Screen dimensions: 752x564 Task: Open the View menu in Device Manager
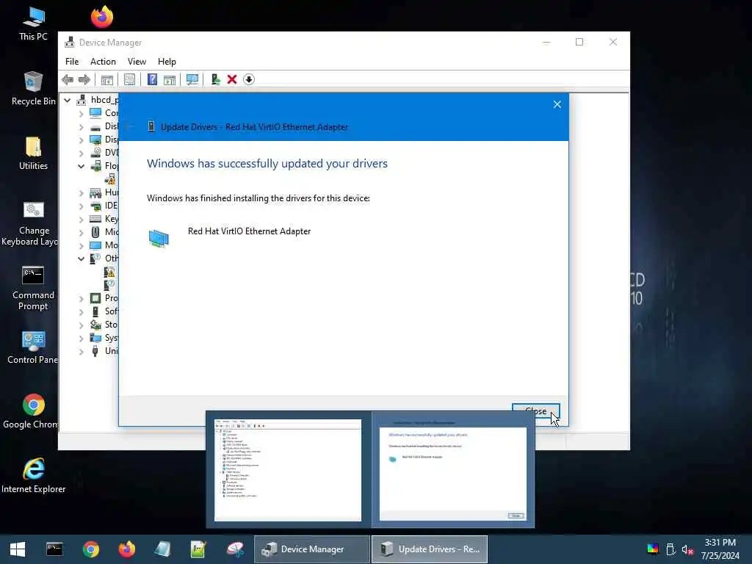[137, 62]
